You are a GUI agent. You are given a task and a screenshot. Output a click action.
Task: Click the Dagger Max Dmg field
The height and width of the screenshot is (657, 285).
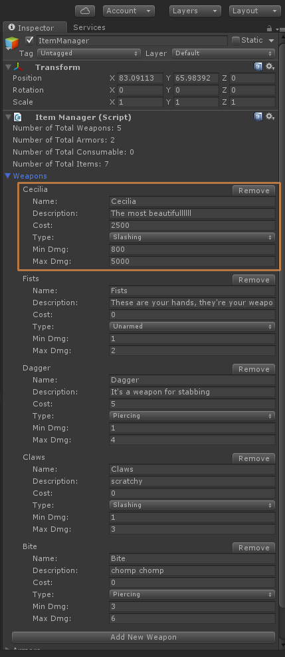192,440
